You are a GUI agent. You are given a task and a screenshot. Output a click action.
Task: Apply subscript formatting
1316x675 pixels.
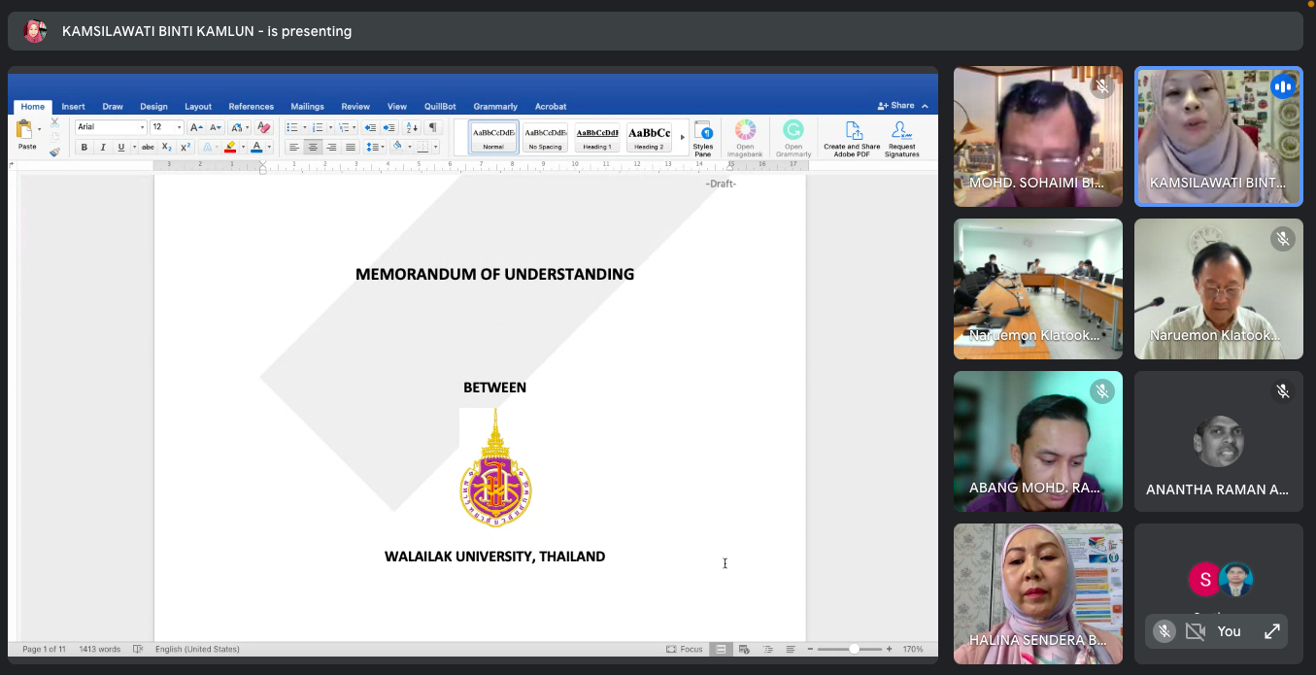(x=166, y=148)
